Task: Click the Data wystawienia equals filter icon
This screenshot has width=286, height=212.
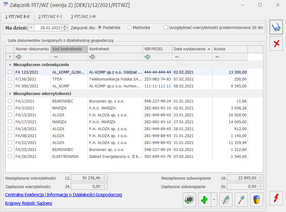Action: pyautogui.click(x=177, y=57)
